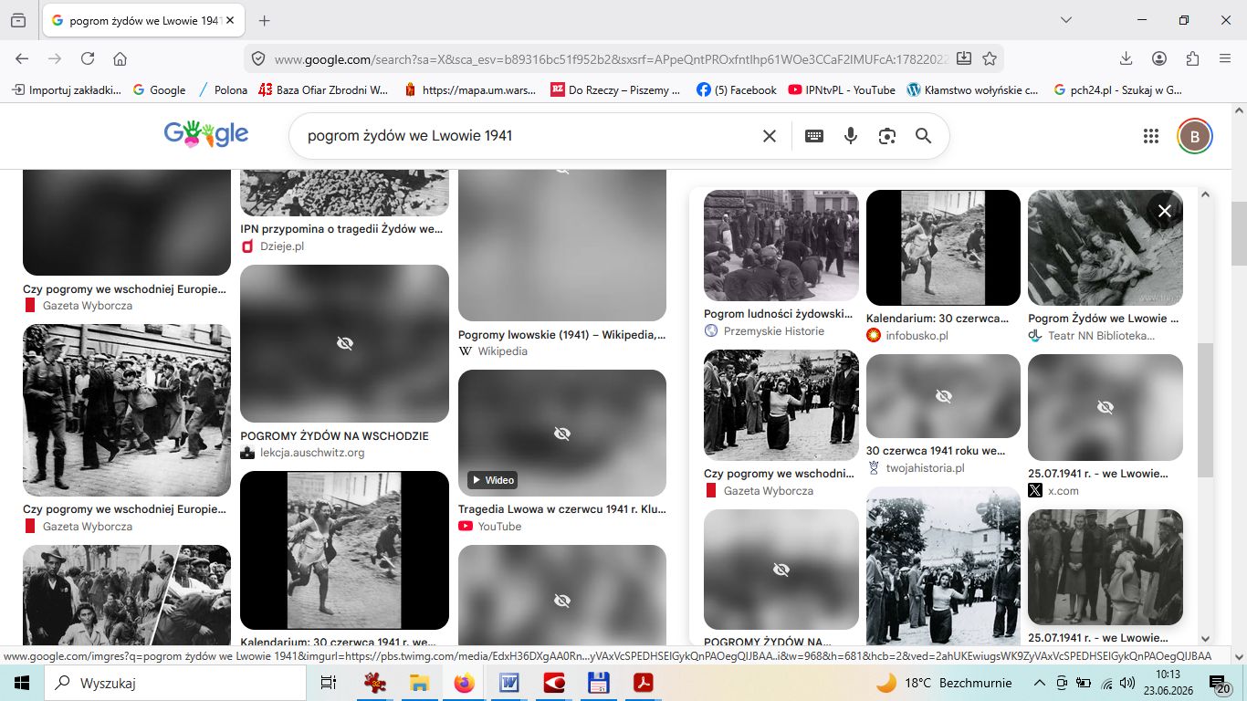This screenshot has height=701, width=1247.
Task: Open the Google apps grid
Action: pyautogui.click(x=1151, y=136)
